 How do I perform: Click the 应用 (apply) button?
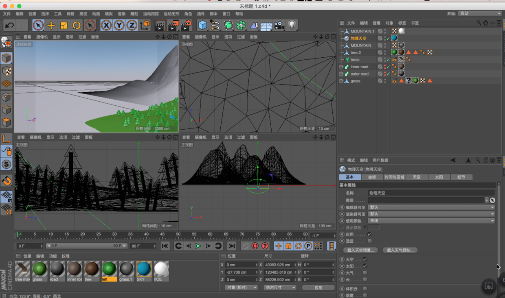(318, 287)
